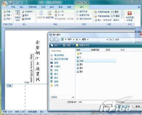Select file 图2 in the list
The width and height of the screenshot is (142, 115).
[x=80, y=68]
